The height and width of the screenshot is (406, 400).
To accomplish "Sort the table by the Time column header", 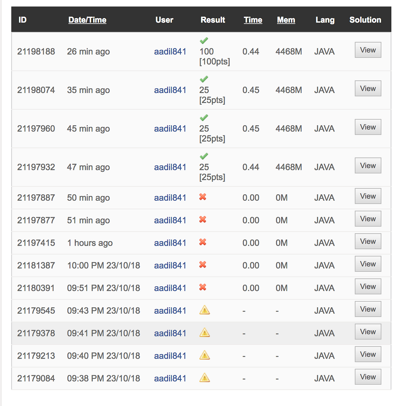I will pyautogui.click(x=253, y=20).
